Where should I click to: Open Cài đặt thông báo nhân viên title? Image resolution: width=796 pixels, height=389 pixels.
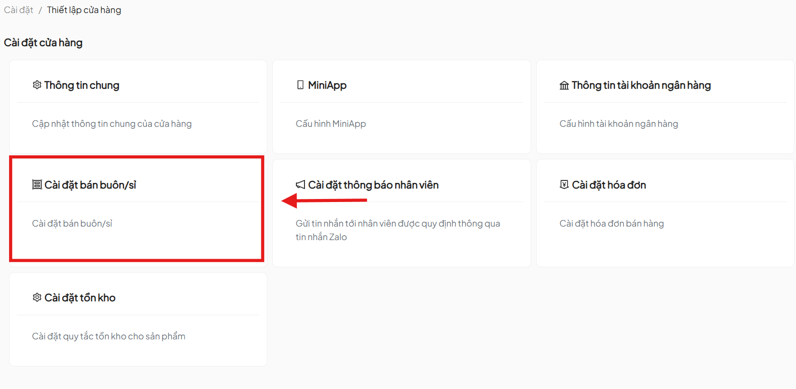(373, 185)
